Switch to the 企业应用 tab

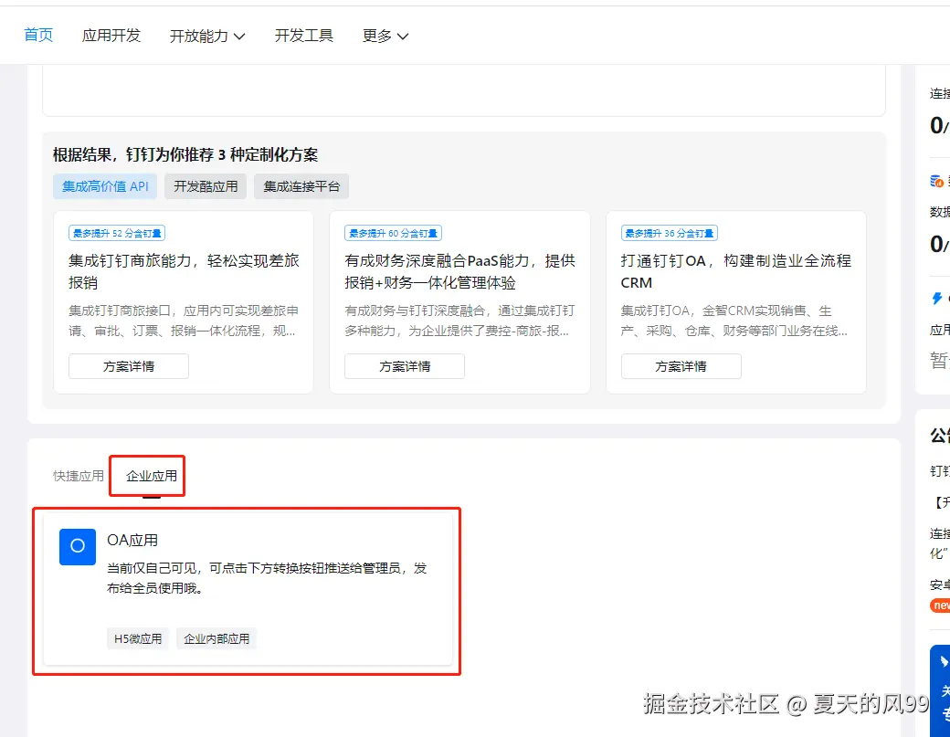(151, 476)
